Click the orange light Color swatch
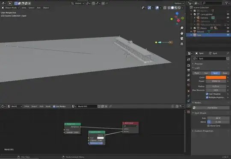The width and height of the screenshot is (231, 159). (216, 77)
